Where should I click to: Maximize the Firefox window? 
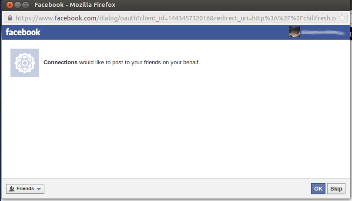point(25,6)
